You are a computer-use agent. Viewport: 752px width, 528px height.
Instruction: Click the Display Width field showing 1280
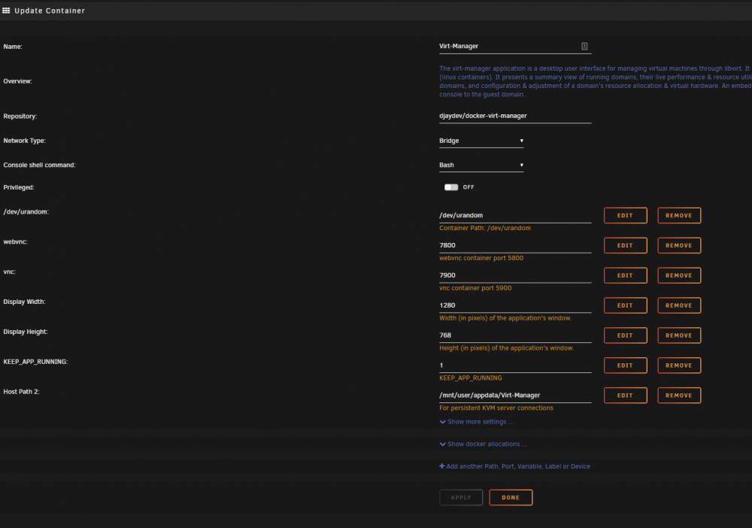pyautogui.click(x=515, y=305)
